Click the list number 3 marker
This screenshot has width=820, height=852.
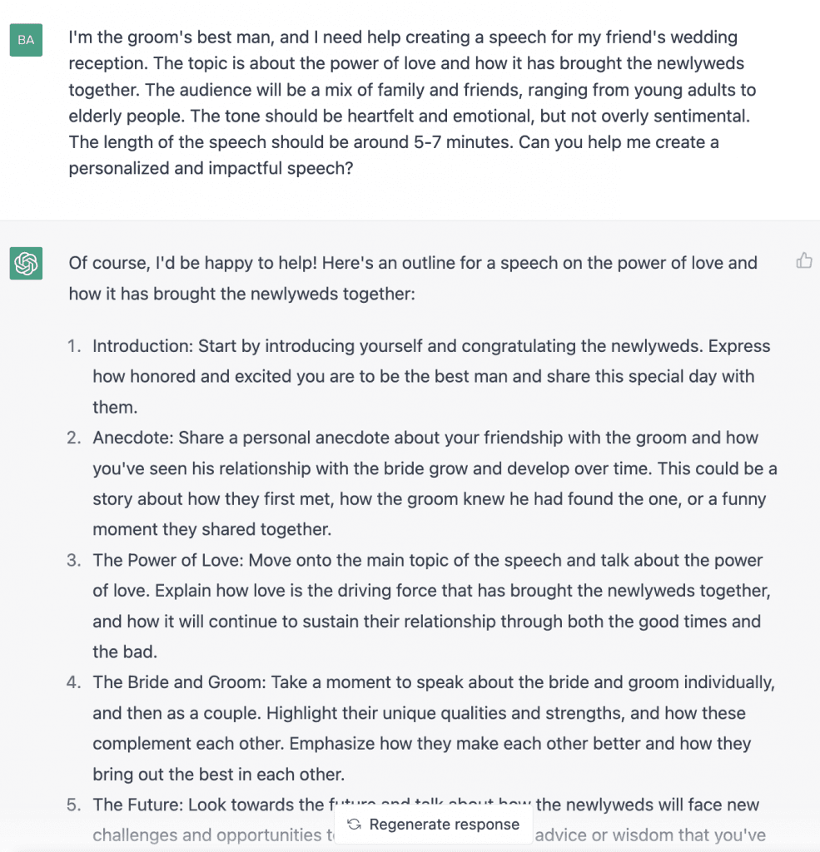(75, 561)
